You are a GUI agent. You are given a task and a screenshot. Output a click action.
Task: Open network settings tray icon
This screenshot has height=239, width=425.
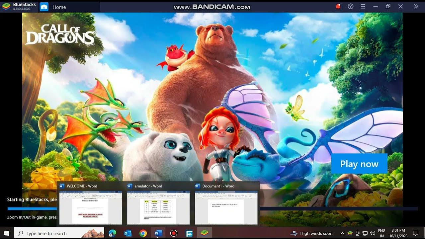[365, 233]
